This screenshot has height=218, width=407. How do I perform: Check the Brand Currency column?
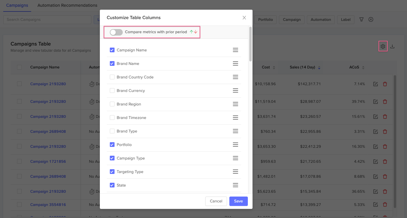click(112, 90)
